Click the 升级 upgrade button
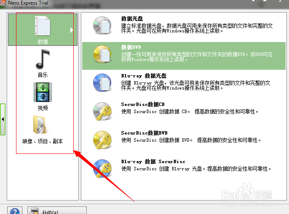 pyautogui.click(x=57, y=211)
